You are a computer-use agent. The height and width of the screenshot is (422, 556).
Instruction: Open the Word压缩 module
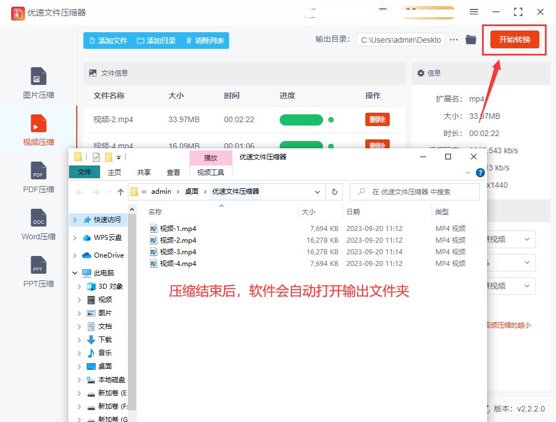[x=38, y=224]
